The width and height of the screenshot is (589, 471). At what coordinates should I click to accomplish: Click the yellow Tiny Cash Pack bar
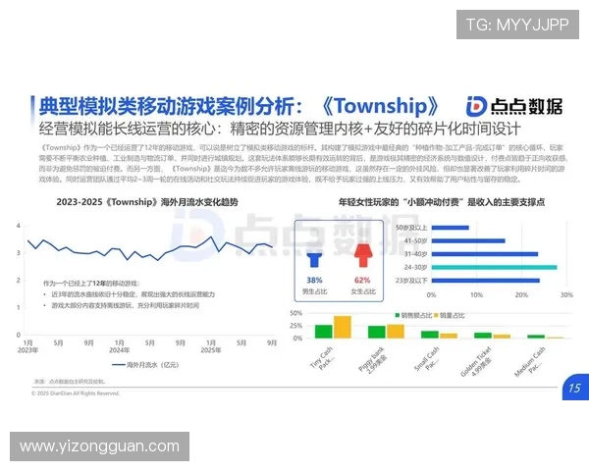[343, 327]
